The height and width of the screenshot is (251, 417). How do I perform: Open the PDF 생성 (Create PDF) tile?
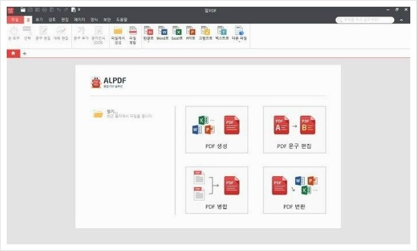[217, 130]
